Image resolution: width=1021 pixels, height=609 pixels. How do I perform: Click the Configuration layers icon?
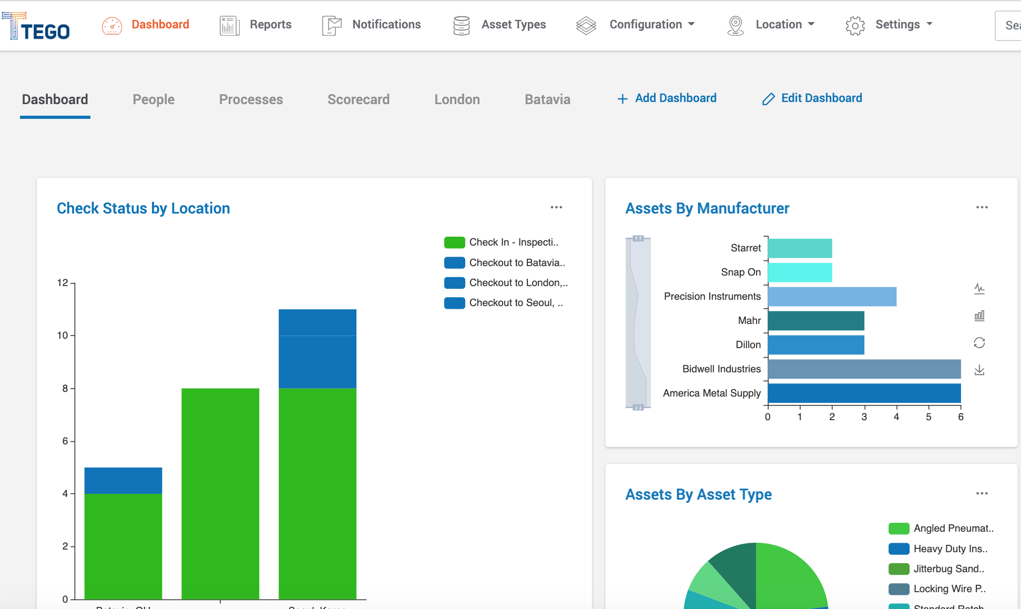(586, 25)
